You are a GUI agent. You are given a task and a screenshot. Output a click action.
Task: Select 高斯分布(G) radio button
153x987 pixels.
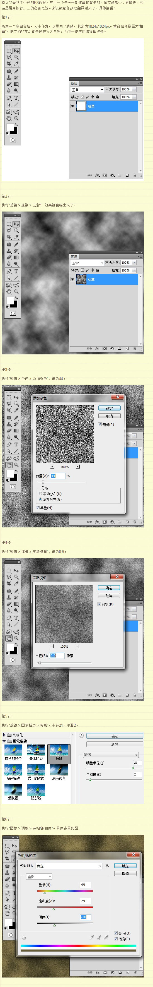tap(40, 499)
